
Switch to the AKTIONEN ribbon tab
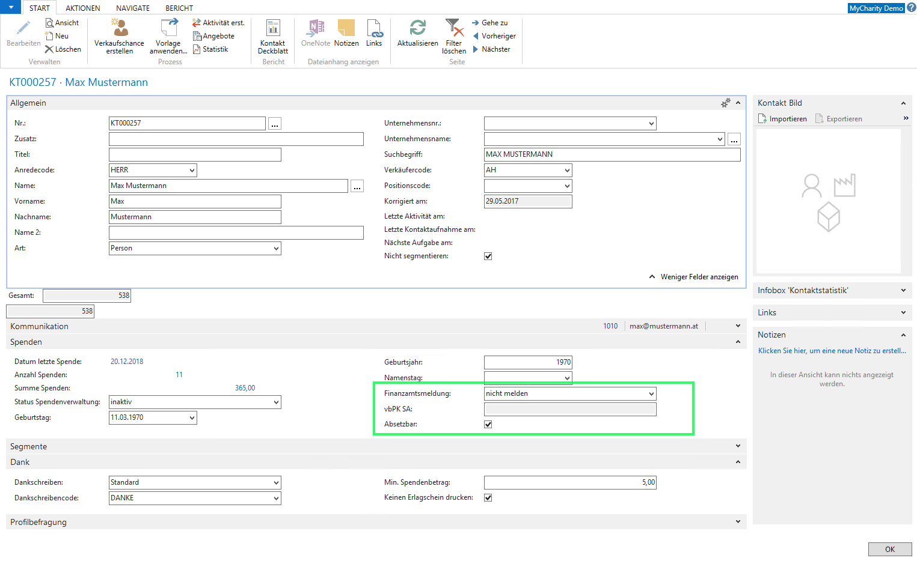pos(83,8)
